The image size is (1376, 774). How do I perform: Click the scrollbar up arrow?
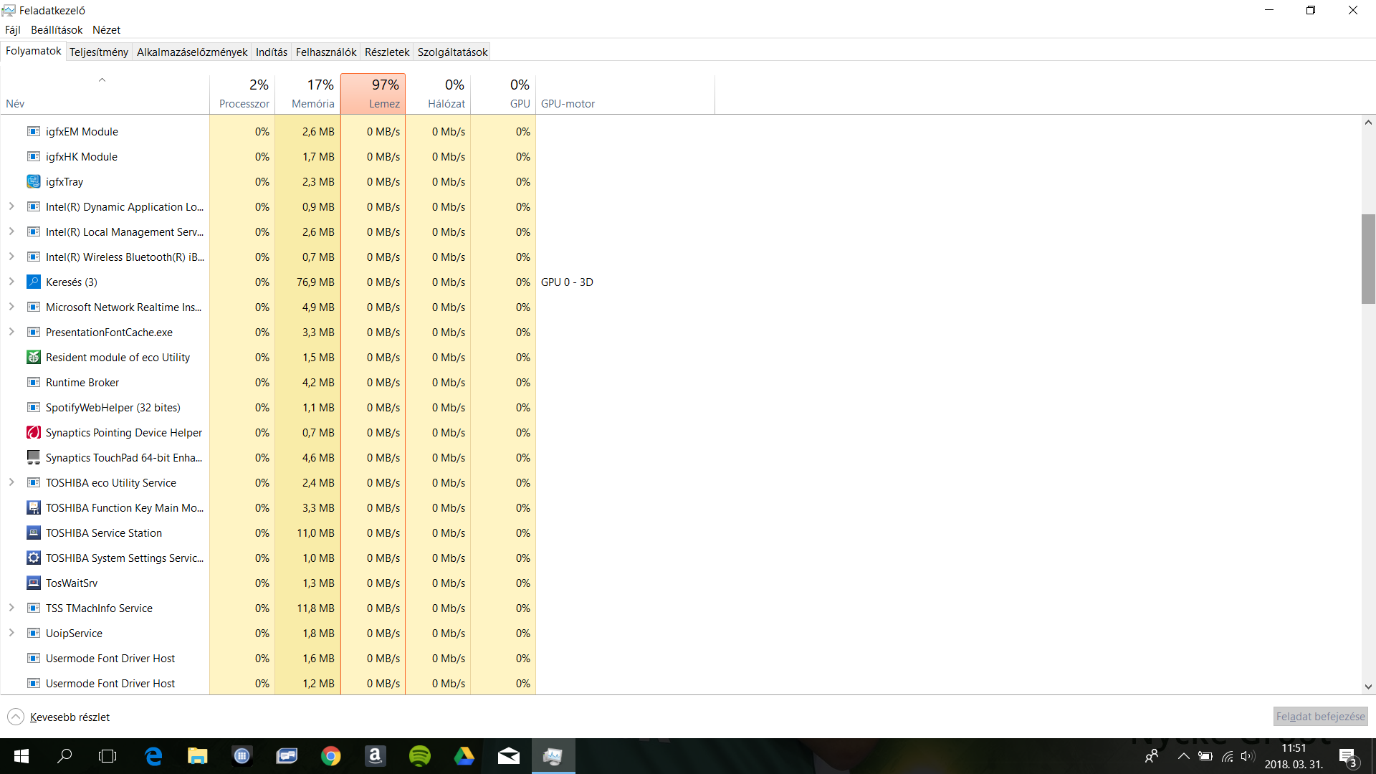coord(1368,123)
